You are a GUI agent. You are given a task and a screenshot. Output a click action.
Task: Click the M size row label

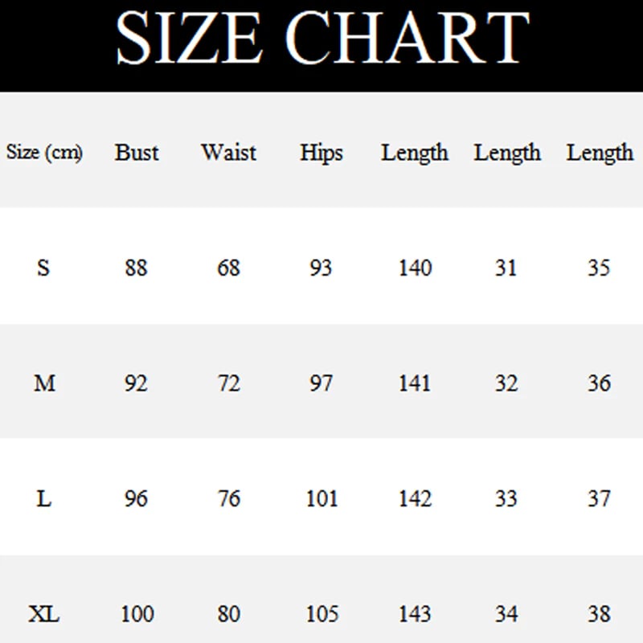pyautogui.click(x=44, y=383)
